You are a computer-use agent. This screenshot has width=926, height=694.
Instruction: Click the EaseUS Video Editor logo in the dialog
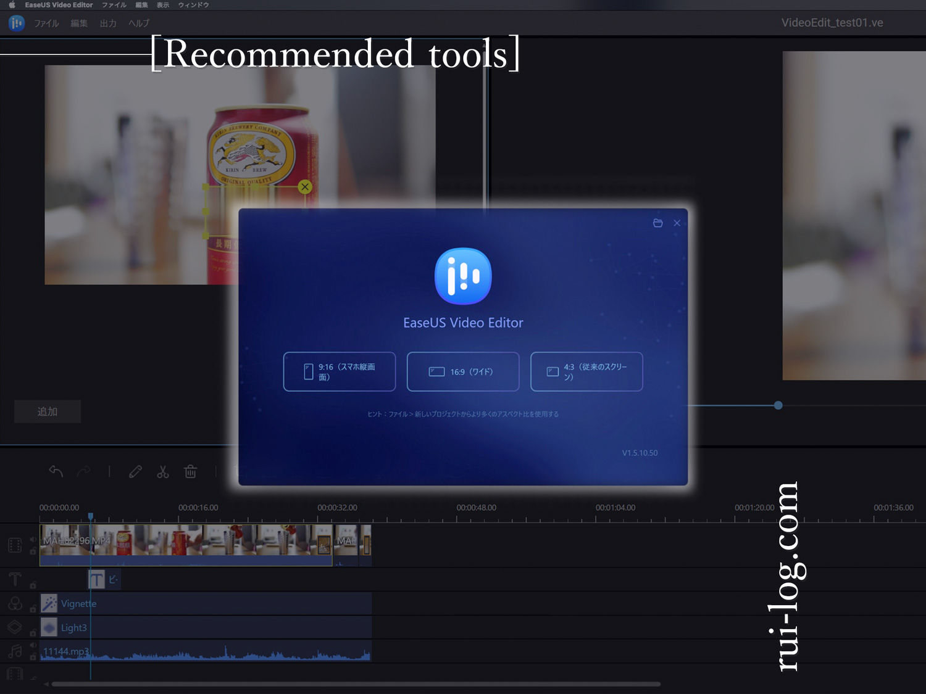(x=463, y=276)
